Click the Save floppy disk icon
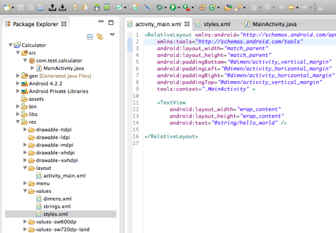This screenshot has width=336, height=233. point(21,7)
